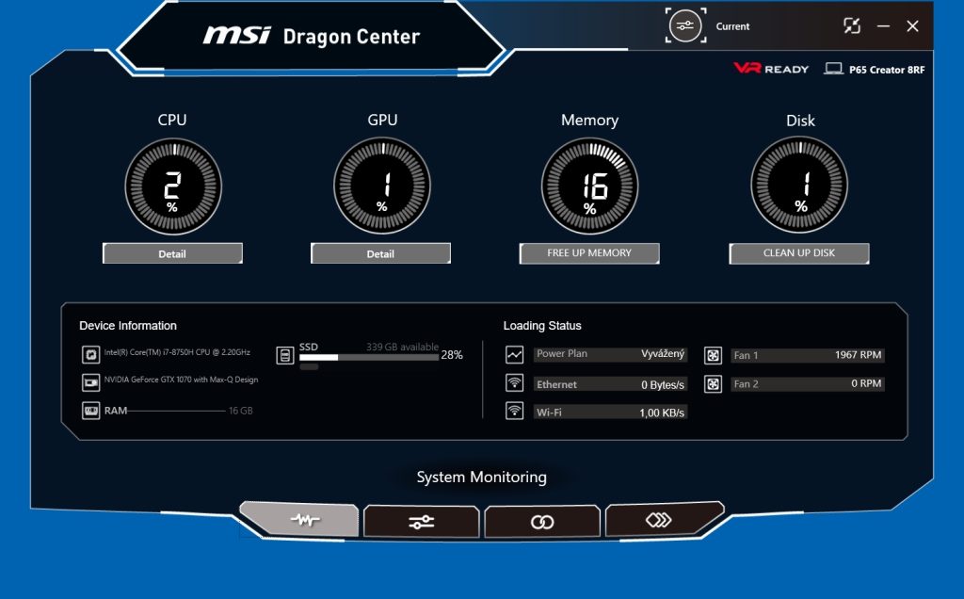Click the CPU processor icon in Device Information
This screenshot has height=599, width=964.
pos(90,355)
